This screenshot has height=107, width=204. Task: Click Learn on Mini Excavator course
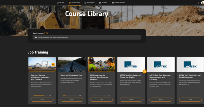42,100
